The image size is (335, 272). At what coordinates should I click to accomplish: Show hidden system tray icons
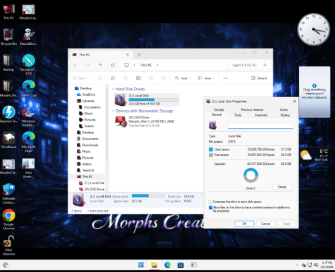[x=297, y=265]
